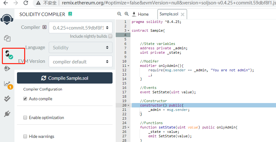
Task: Click the '//Events' comment line
Action: (x=148, y=88)
